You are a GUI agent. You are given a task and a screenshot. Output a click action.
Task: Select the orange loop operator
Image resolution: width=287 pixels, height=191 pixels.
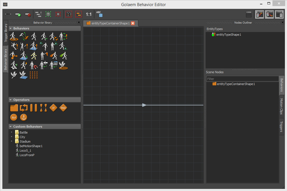(24, 108)
